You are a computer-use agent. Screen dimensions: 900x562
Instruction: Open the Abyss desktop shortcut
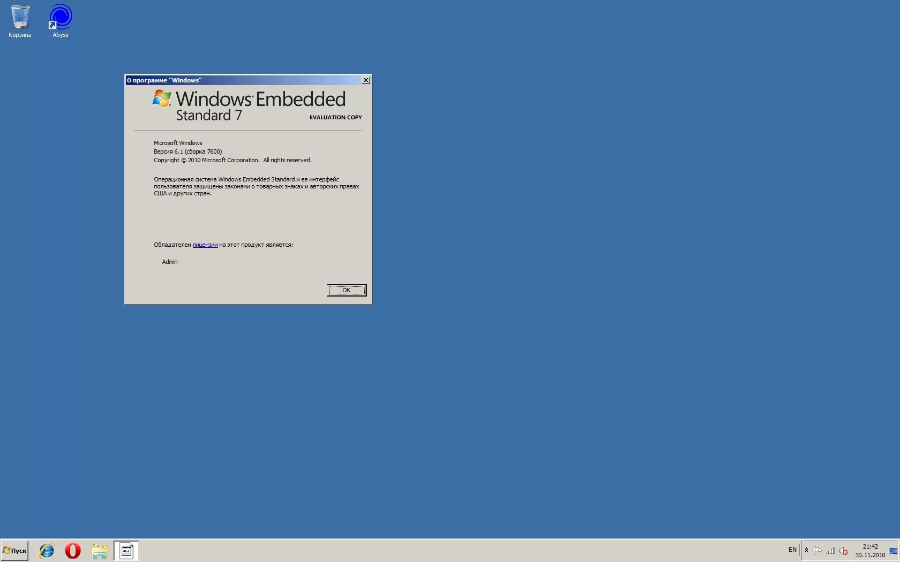pos(61,21)
